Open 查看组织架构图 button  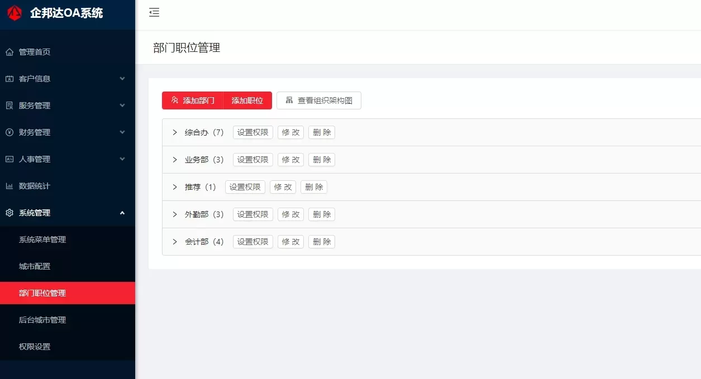pos(319,100)
